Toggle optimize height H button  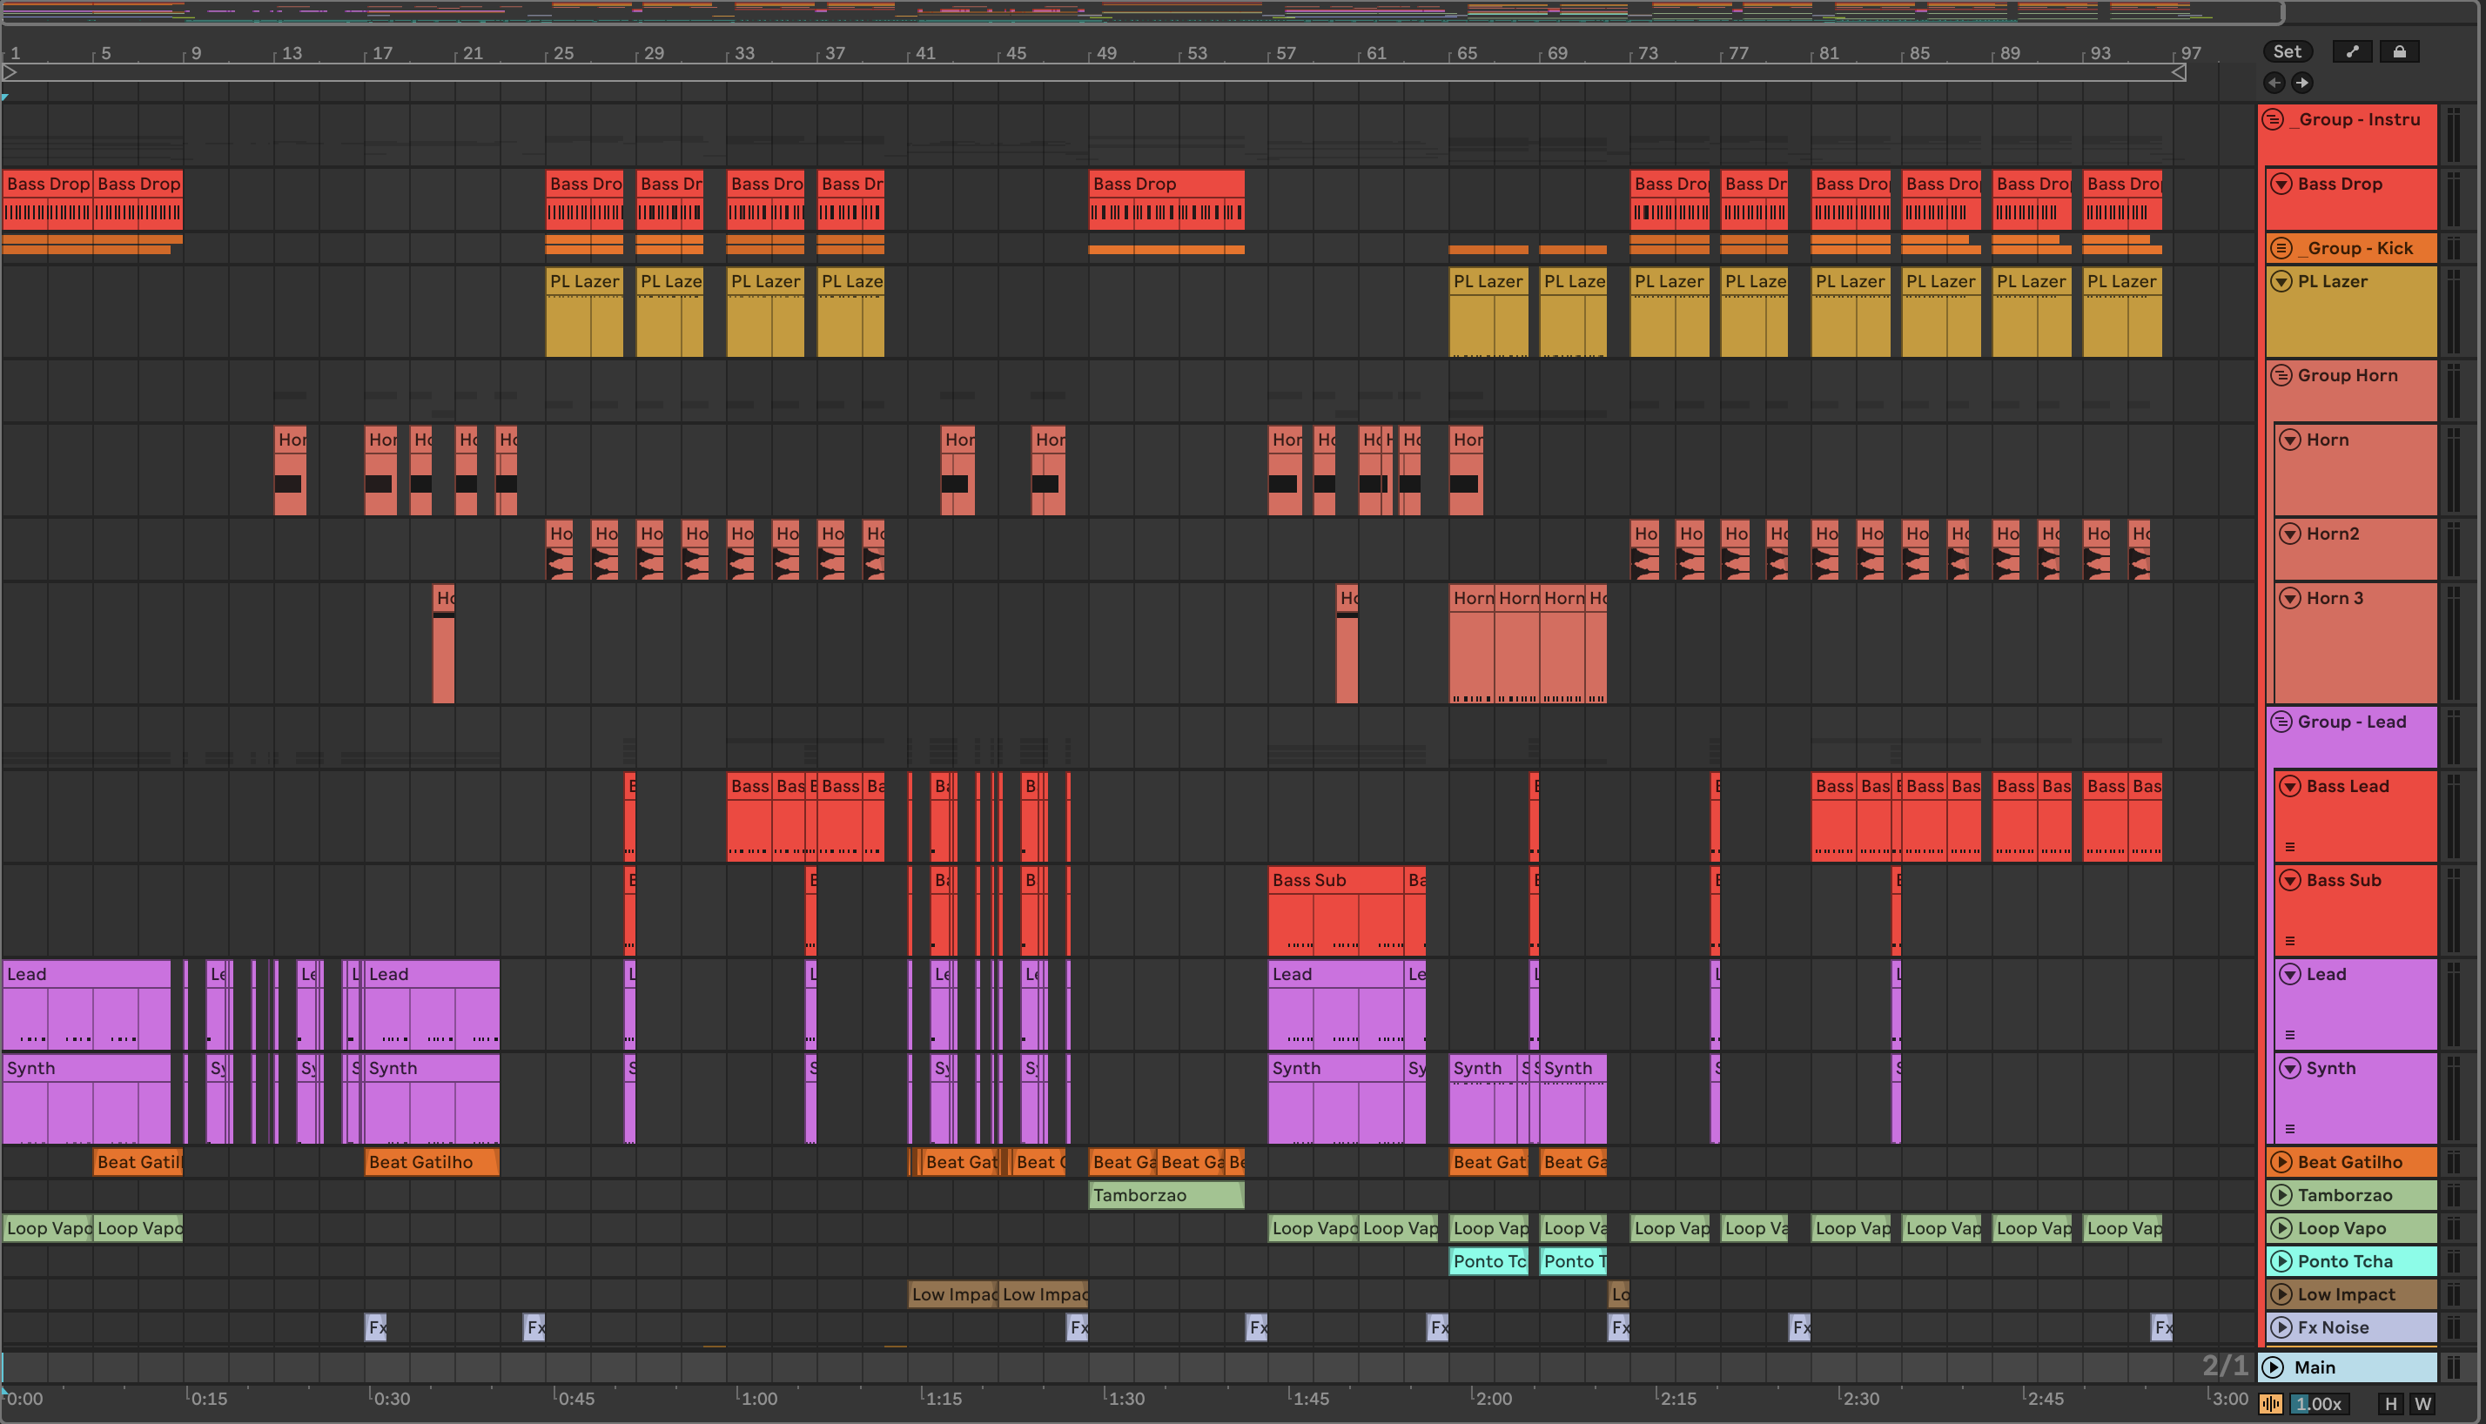point(2390,1405)
